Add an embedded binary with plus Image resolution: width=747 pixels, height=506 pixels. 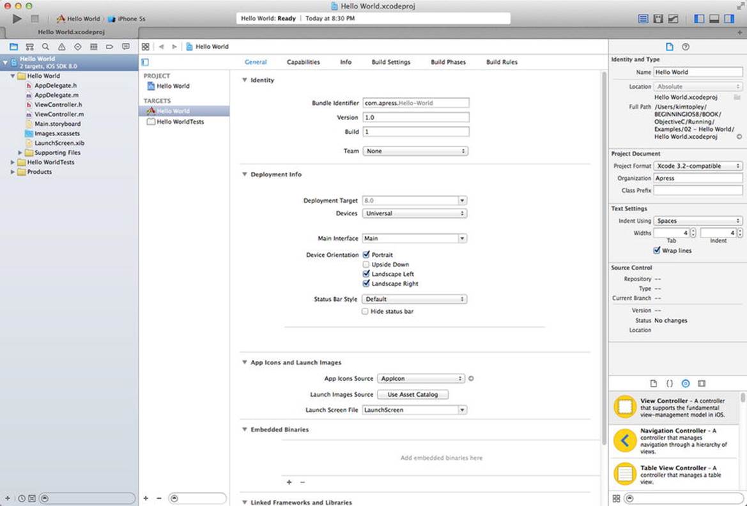289,482
